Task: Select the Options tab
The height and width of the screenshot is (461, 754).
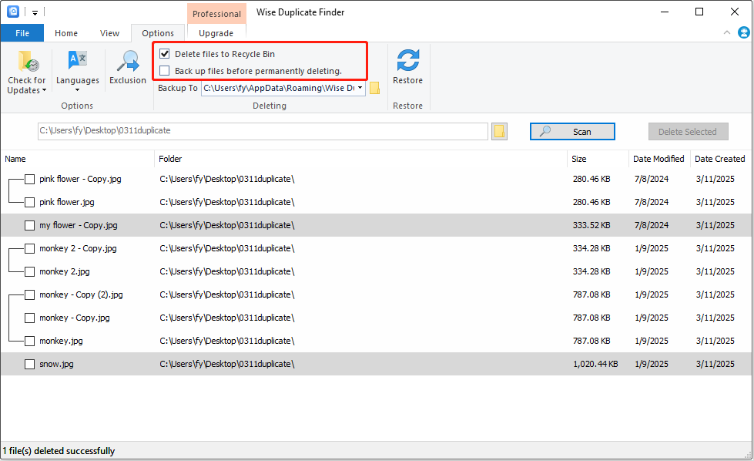Action: [158, 33]
